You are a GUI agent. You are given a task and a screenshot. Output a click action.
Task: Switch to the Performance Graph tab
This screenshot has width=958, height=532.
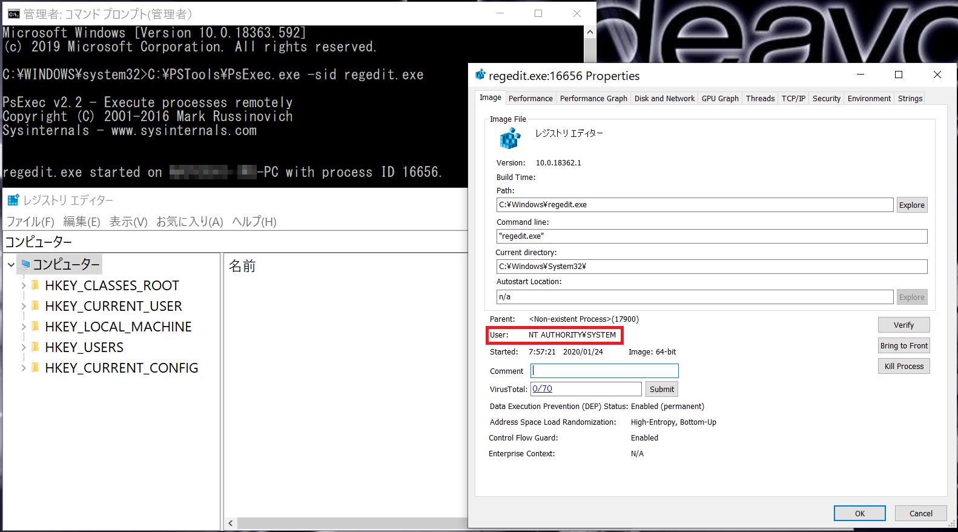tap(593, 98)
